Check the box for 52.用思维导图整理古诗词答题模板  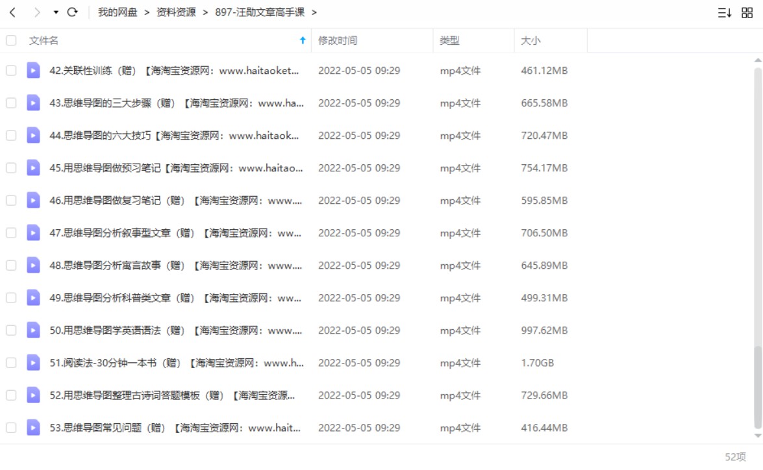pos(11,395)
